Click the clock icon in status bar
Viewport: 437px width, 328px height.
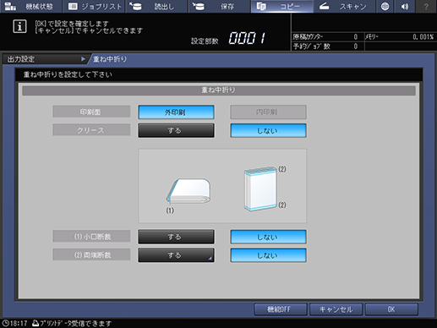pyautogui.click(x=6, y=323)
